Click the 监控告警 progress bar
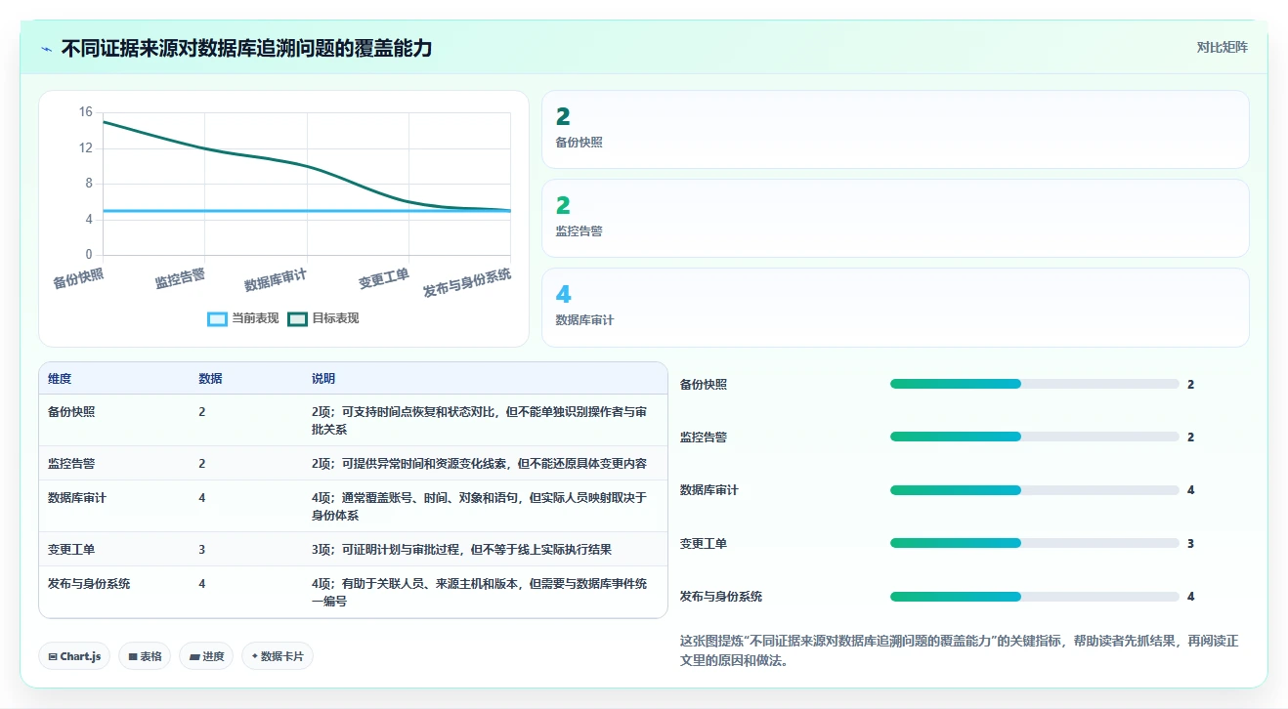The height and width of the screenshot is (709, 1288). 1034,437
